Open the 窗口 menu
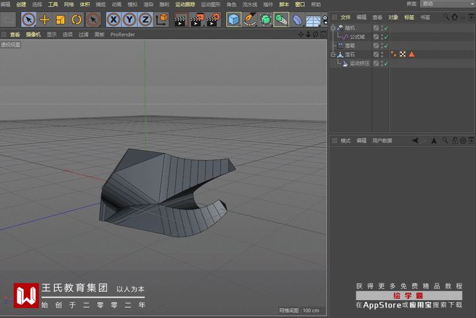 tap(300, 4)
